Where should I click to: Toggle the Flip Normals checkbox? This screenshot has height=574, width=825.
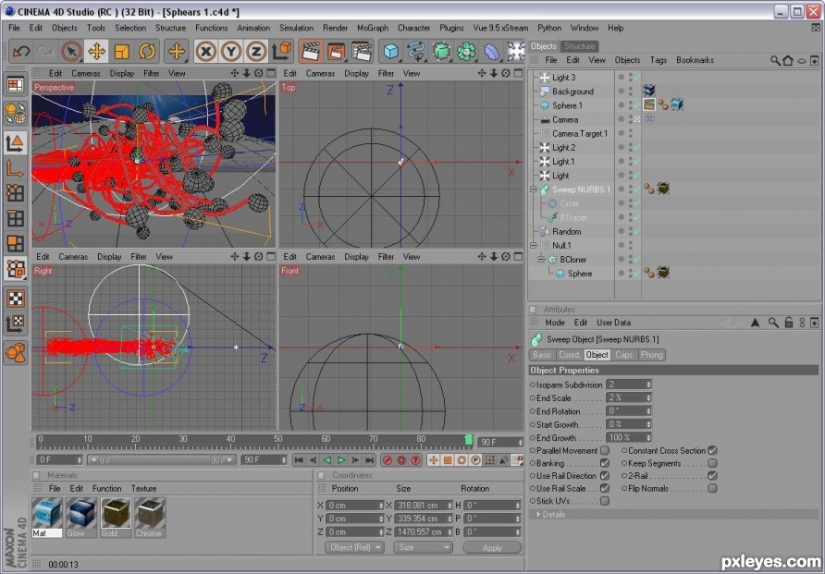712,488
